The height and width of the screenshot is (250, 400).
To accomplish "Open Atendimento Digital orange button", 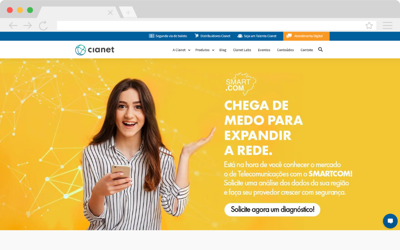I will pos(306,36).
